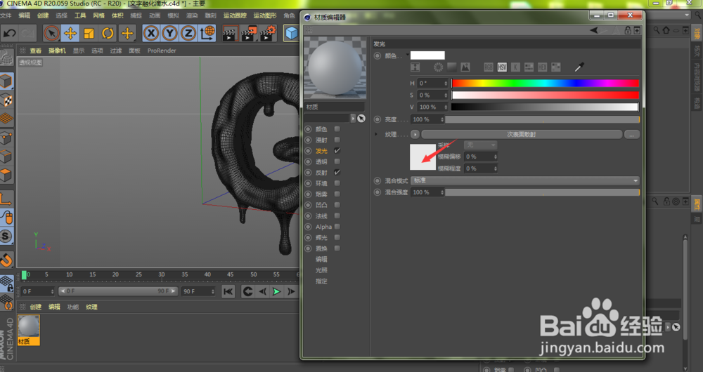Click the material editor lock icon
This screenshot has width=703, height=372.
point(628,30)
